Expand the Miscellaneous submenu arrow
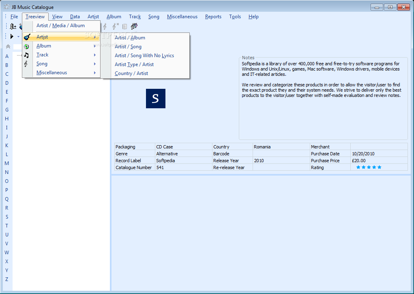The width and height of the screenshot is (414, 294). pyautogui.click(x=94, y=73)
